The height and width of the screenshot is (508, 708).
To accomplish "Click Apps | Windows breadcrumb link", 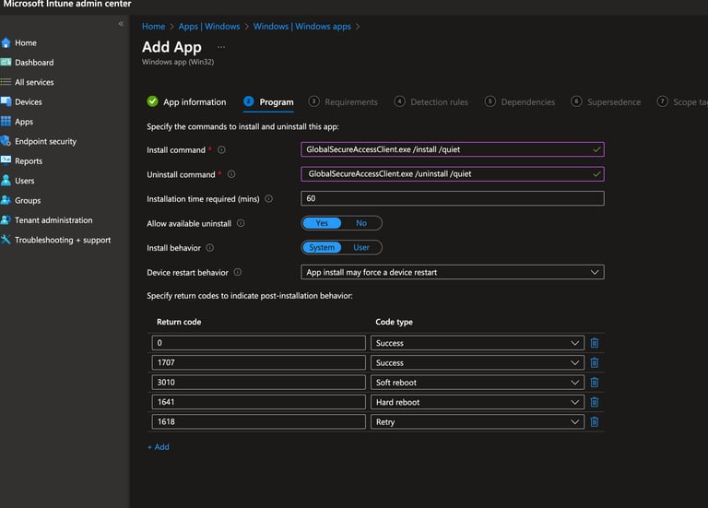I will click(209, 26).
